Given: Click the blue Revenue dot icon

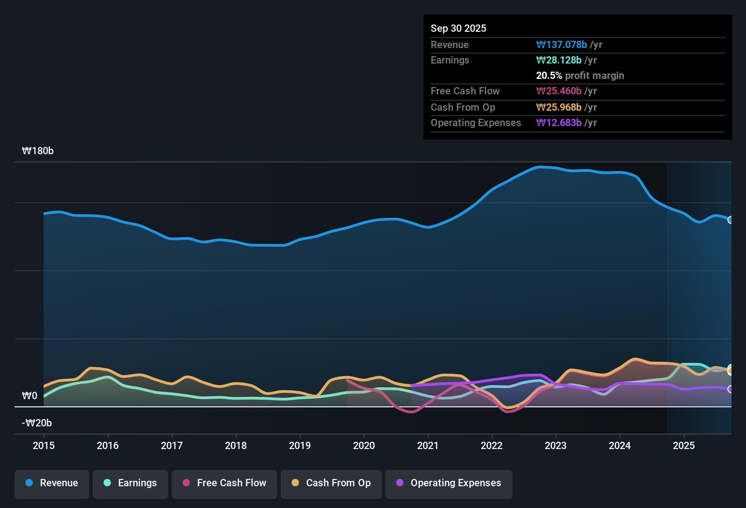Looking at the screenshot, I should pyautogui.click(x=29, y=483).
